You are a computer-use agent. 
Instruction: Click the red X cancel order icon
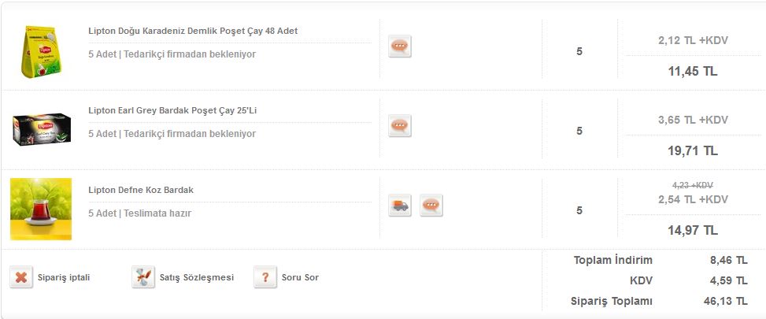(x=21, y=277)
